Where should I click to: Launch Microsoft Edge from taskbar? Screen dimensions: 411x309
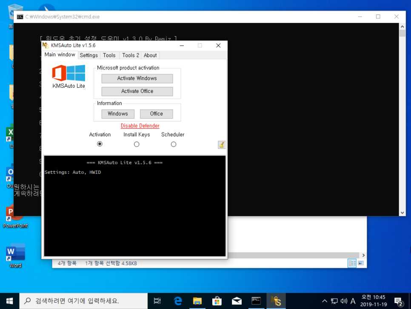178,301
